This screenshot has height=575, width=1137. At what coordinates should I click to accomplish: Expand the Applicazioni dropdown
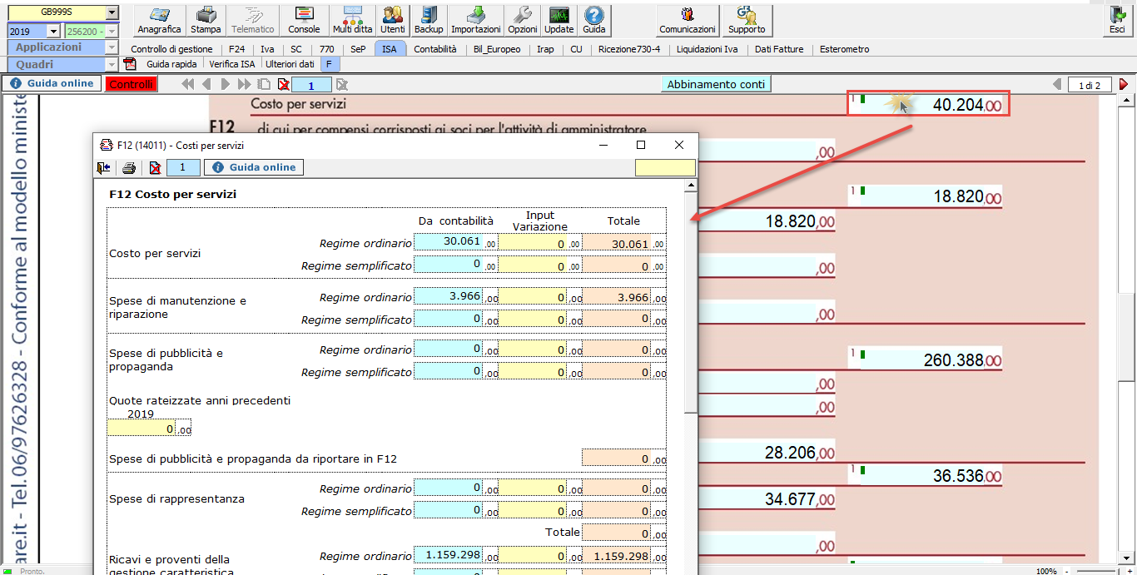tap(112, 47)
